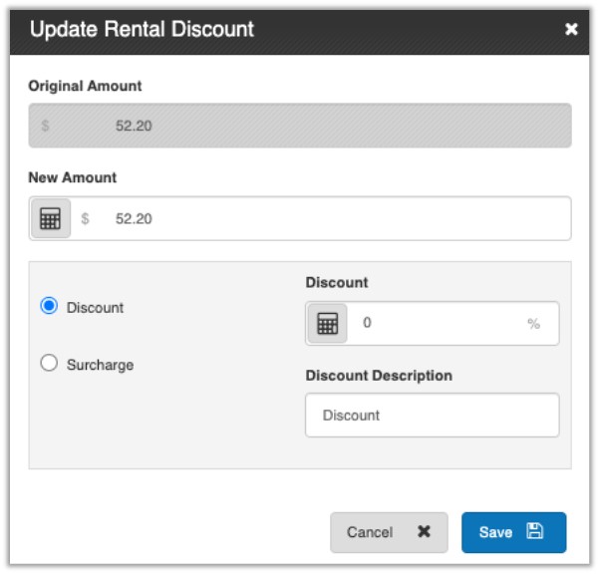
Task: Click the percent symbol in Discount field
Action: 533,324
